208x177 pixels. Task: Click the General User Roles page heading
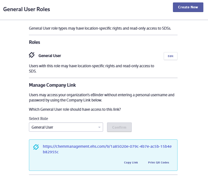(x=27, y=9)
